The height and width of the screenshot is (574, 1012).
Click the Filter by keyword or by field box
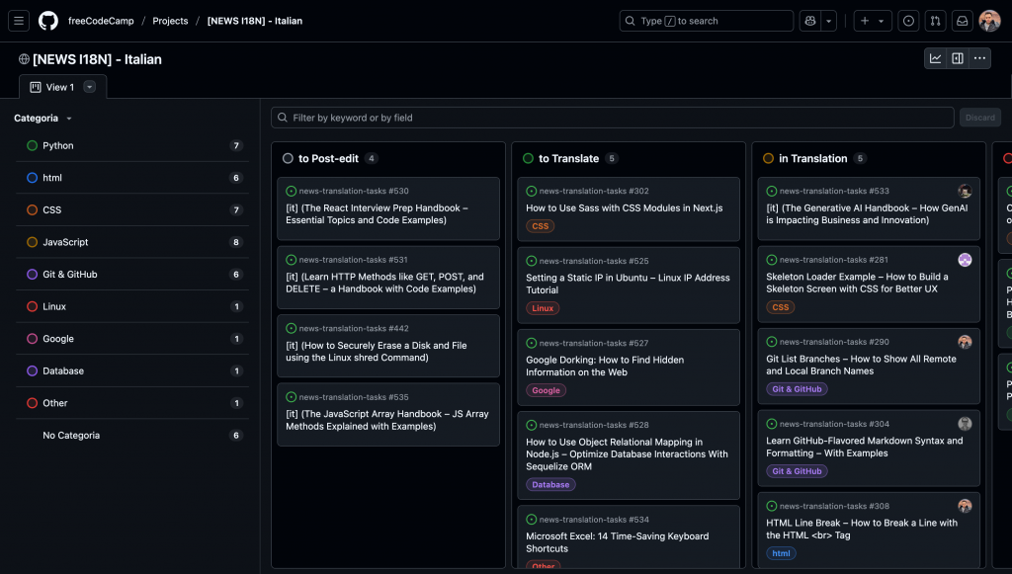coord(613,118)
